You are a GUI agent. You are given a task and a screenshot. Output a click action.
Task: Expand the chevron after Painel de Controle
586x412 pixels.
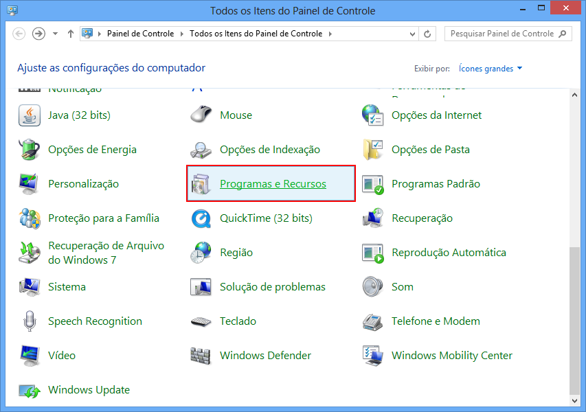coord(181,34)
